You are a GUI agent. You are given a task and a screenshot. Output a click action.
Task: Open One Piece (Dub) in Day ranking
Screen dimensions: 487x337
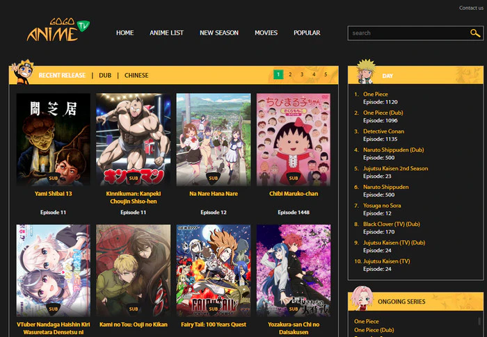(383, 113)
